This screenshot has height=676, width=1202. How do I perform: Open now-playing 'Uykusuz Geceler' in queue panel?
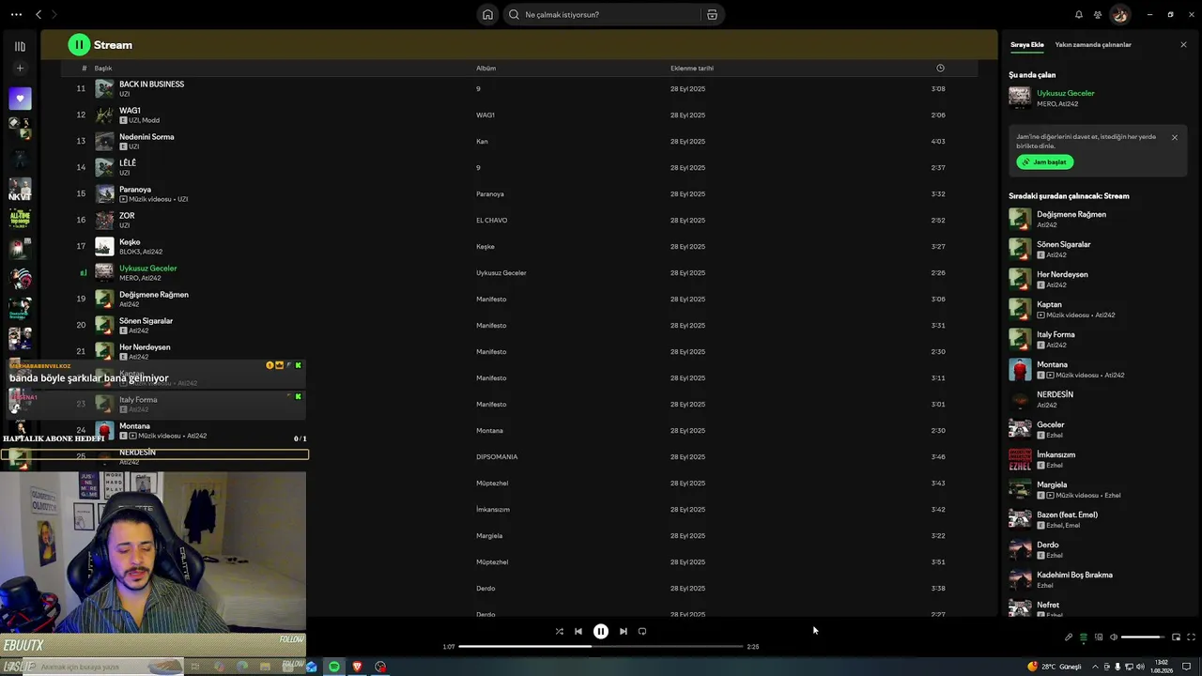pyautogui.click(x=1065, y=93)
